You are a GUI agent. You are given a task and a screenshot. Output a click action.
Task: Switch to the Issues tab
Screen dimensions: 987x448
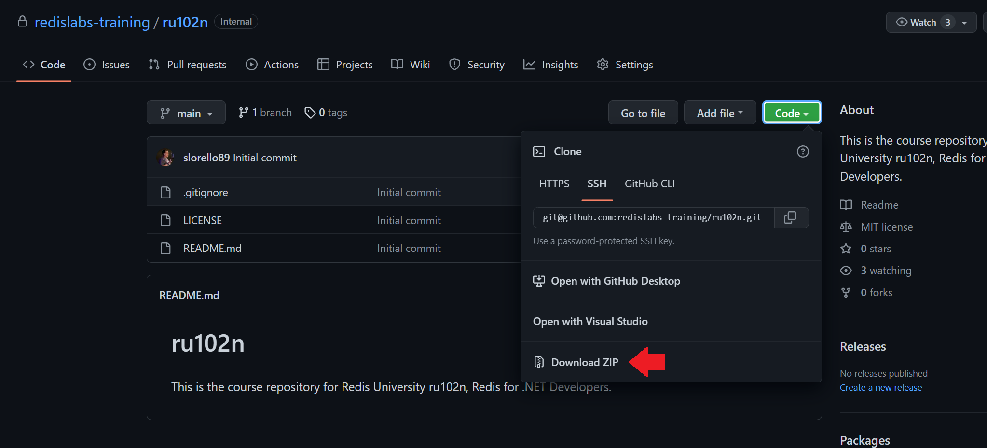tap(107, 65)
